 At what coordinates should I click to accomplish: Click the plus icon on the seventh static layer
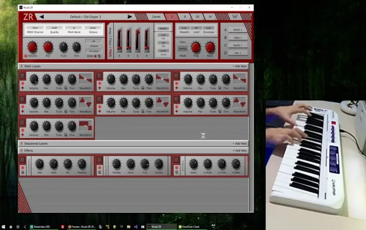point(23,135)
